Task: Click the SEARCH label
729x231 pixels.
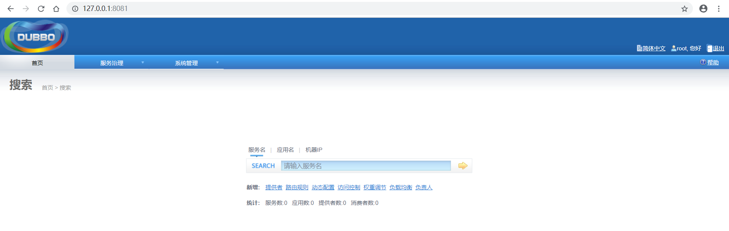Action: pos(263,166)
